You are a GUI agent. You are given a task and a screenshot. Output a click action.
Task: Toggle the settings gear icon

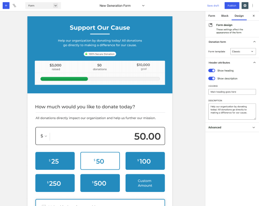coord(245,6)
